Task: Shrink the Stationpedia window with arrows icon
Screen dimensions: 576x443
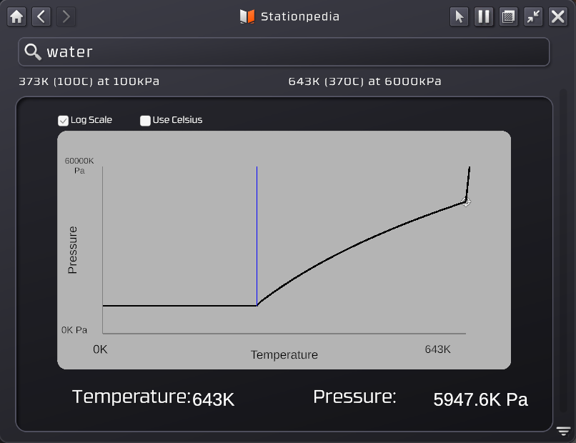Action: 533,16
